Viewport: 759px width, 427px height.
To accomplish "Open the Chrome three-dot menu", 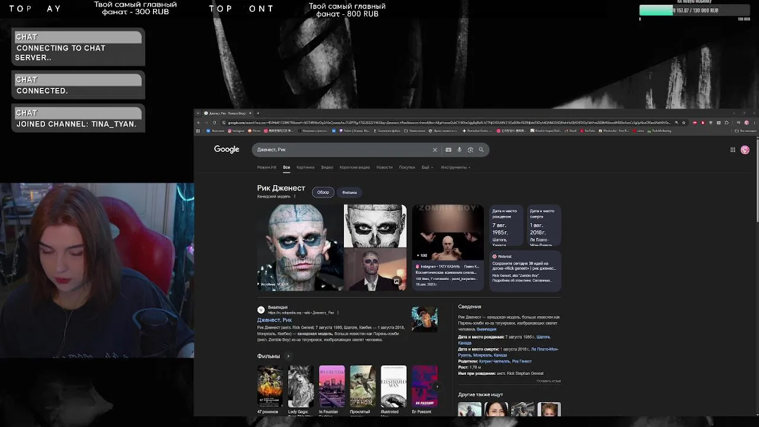I will tap(754, 123).
